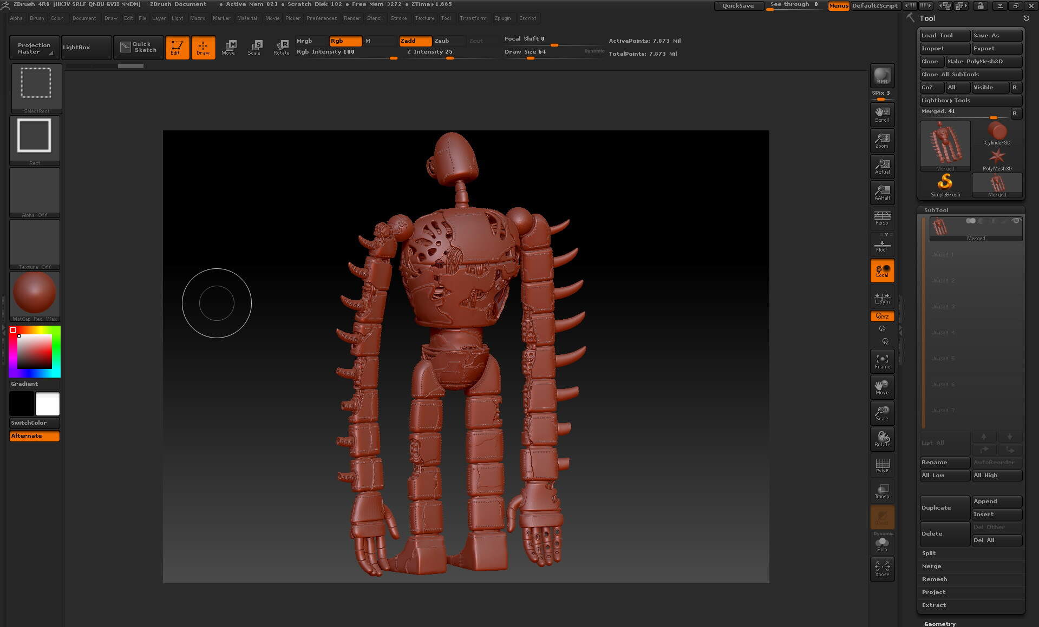Click Load Tool button
Image resolution: width=1039 pixels, height=627 pixels.
945,35
